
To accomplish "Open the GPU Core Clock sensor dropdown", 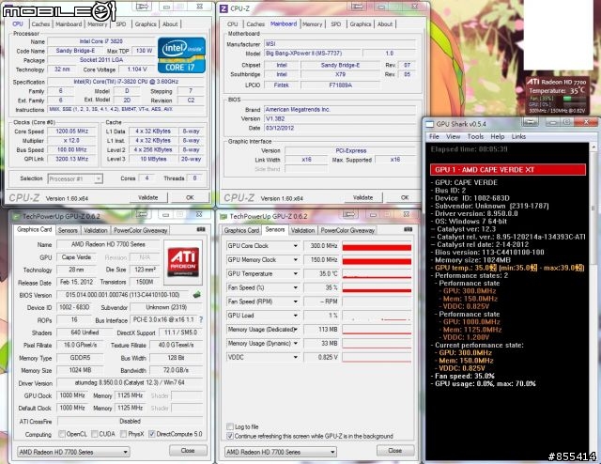I will 296,246.
